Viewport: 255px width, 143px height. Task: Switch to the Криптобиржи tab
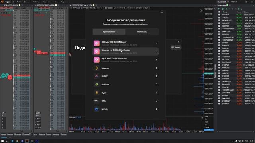[x=109, y=32]
